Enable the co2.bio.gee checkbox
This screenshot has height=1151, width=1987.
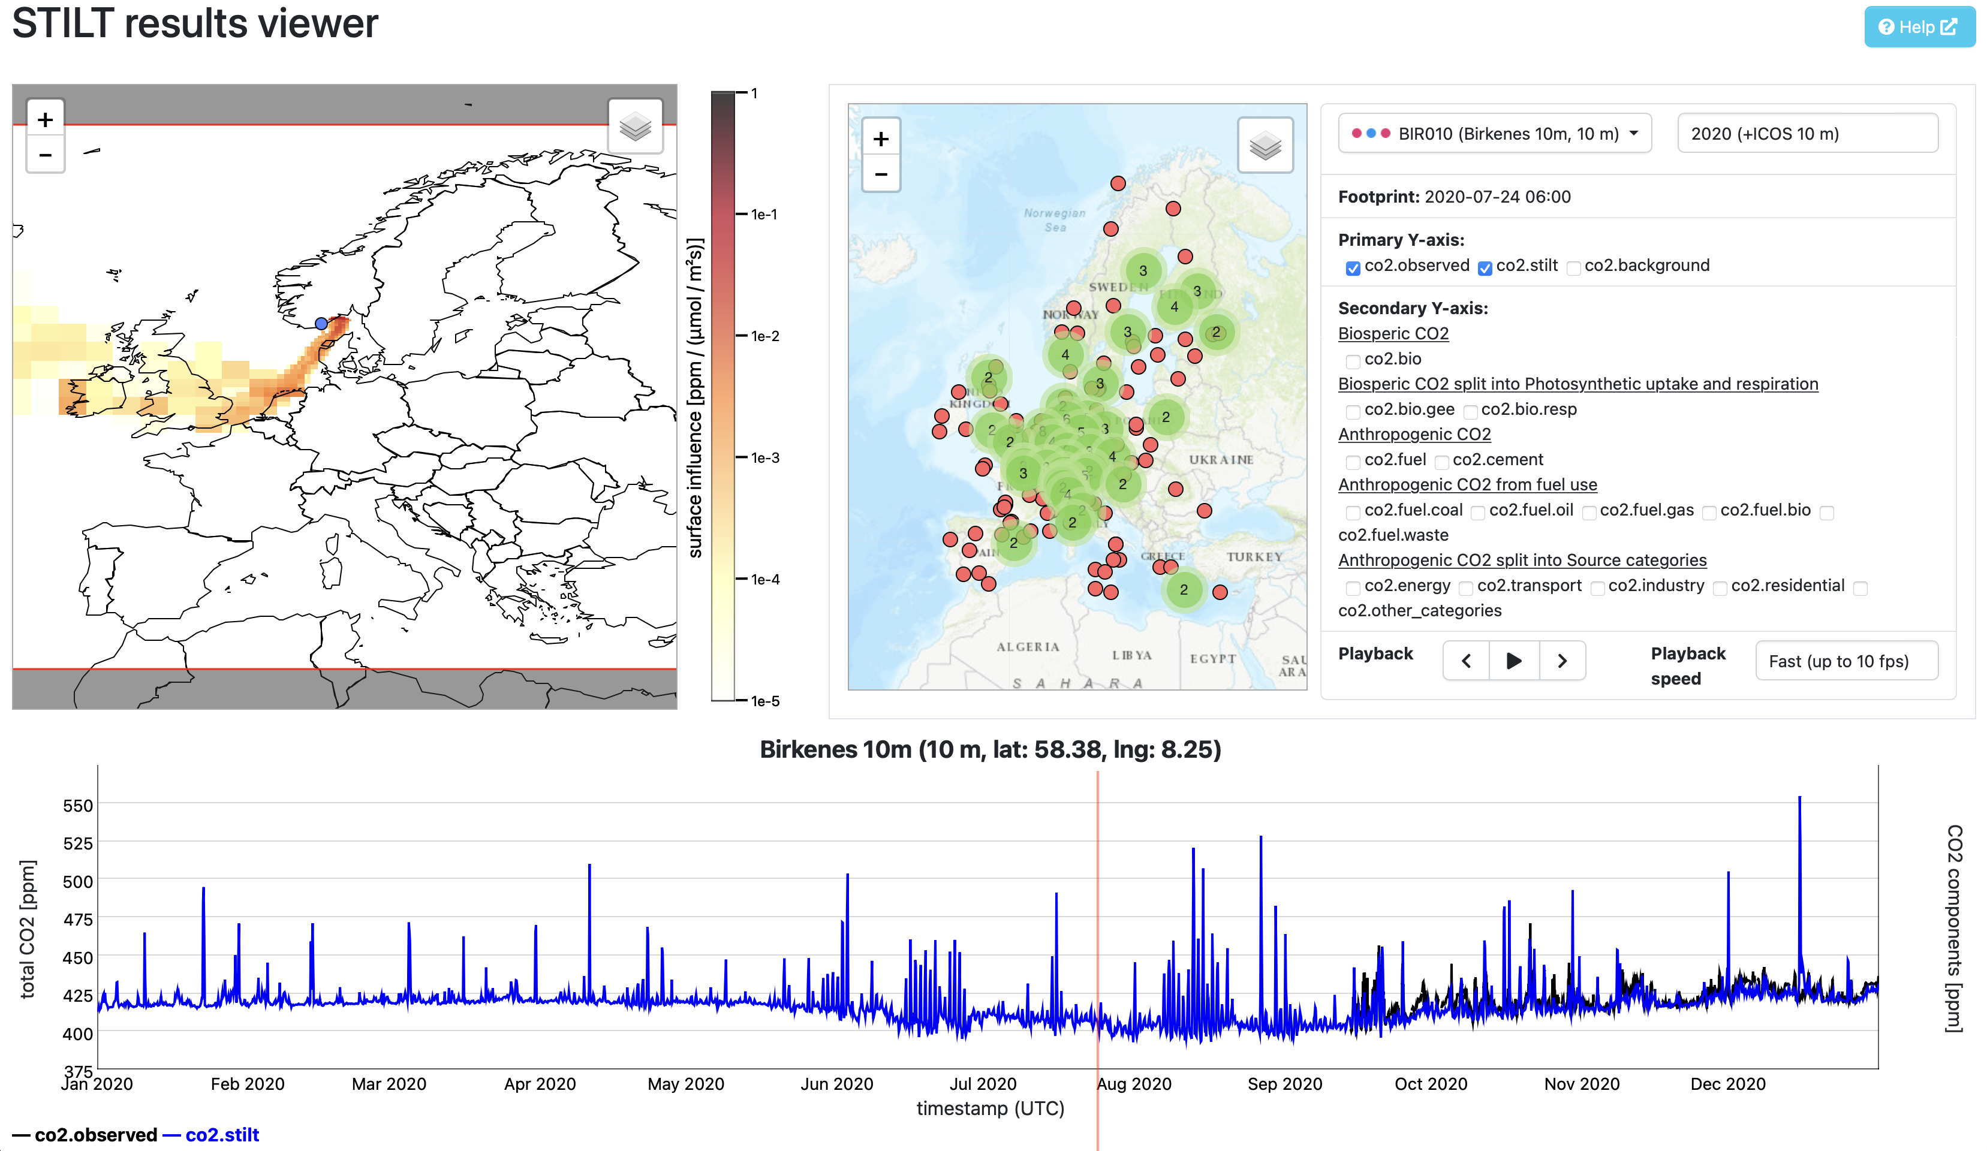(1353, 411)
